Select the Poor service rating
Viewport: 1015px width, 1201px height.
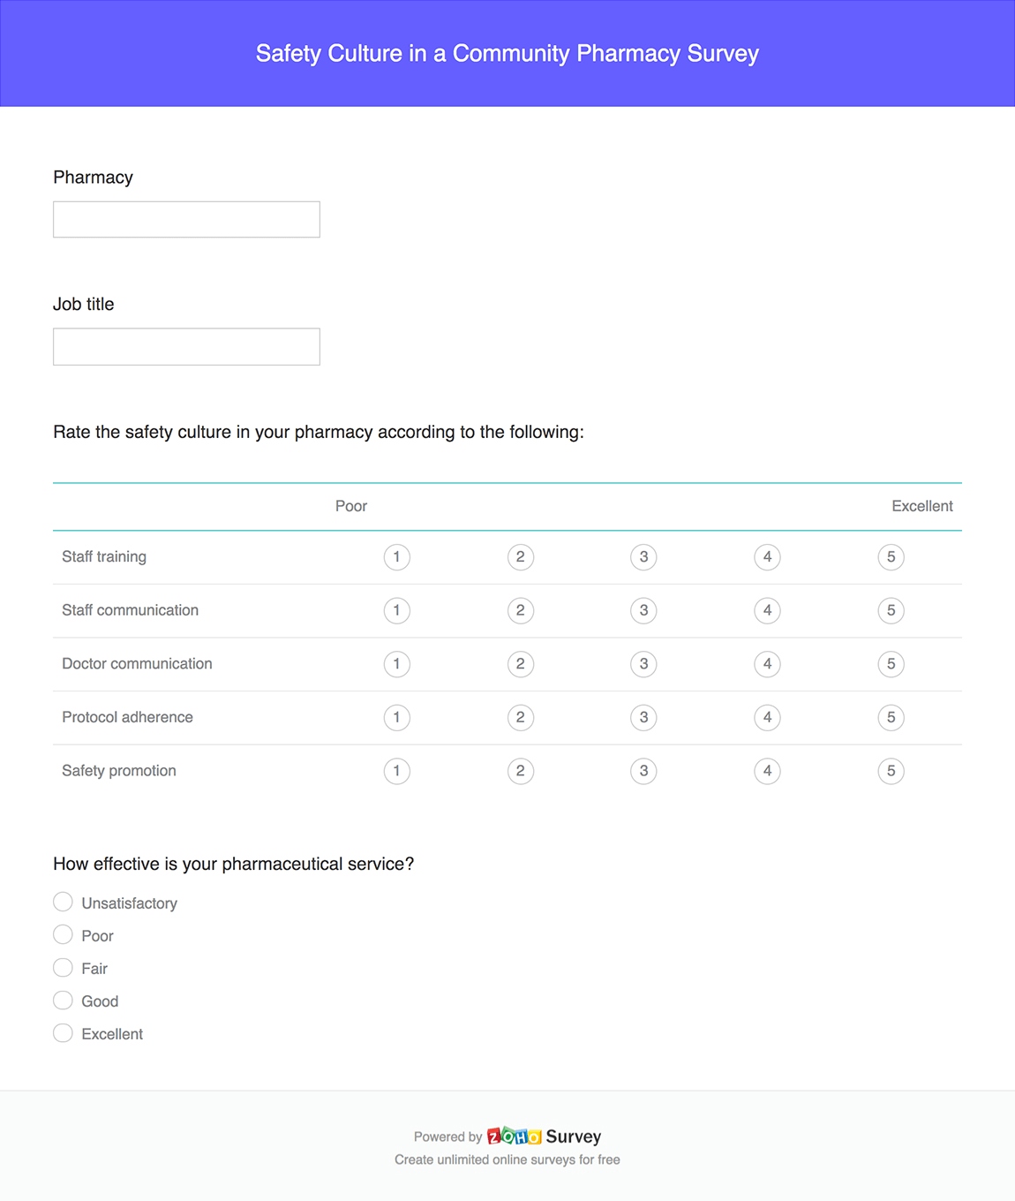point(63,934)
